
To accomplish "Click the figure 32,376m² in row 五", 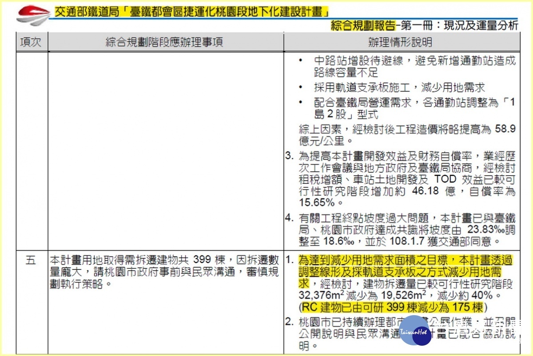I will (x=322, y=296).
